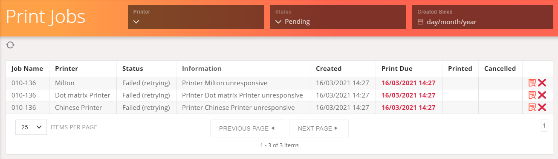View details icon for Dot matrix Printer job
This screenshot has width=558, height=159.
[532, 95]
